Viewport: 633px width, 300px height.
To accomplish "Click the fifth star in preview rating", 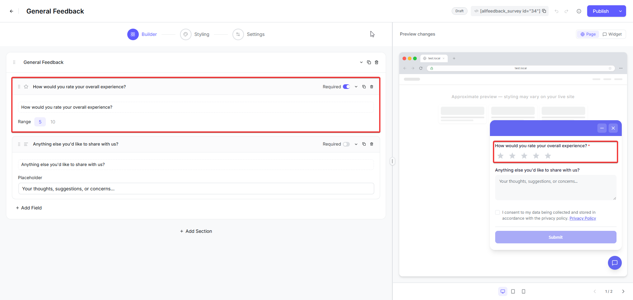I will (x=548, y=156).
